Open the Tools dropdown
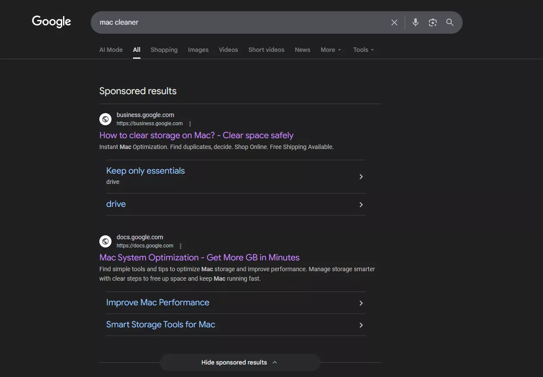 click(x=363, y=50)
